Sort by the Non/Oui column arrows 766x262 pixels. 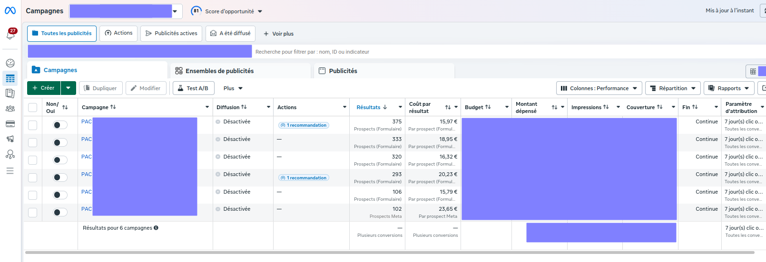tap(65, 107)
